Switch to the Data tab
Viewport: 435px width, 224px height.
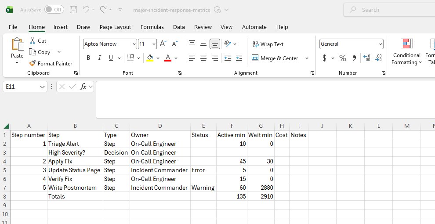click(x=179, y=27)
